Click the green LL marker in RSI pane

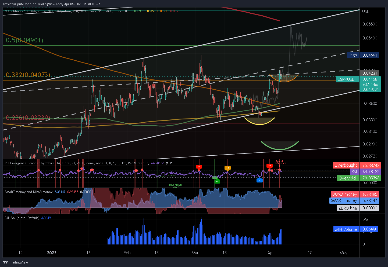(x=217, y=181)
